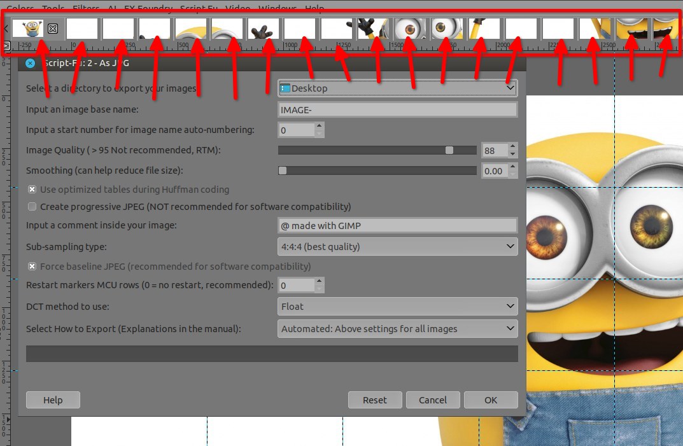The width and height of the screenshot is (683, 446).
Task: Click the Help button
Action: pyautogui.click(x=53, y=400)
